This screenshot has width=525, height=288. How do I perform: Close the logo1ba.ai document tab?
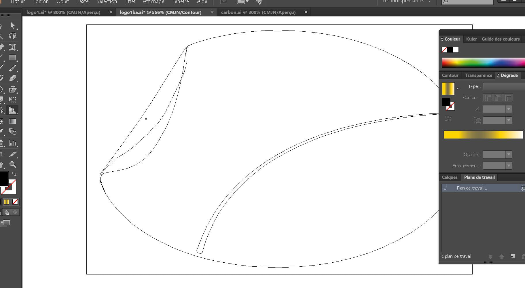tap(212, 12)
